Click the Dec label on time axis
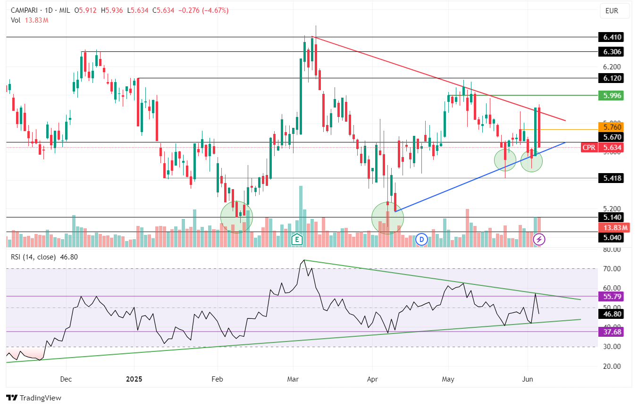The width and height of the screenshot is (638, 408). click(66, 379)
